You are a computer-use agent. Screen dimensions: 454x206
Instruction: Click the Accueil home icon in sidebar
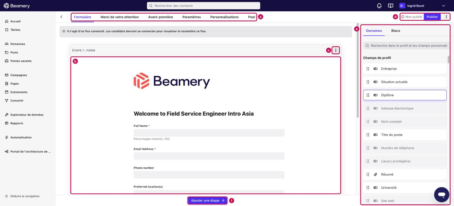(x=7, y=21)
